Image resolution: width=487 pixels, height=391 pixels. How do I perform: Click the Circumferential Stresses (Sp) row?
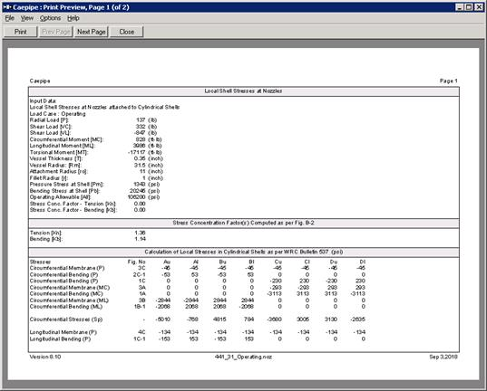[x=198, y=319]
